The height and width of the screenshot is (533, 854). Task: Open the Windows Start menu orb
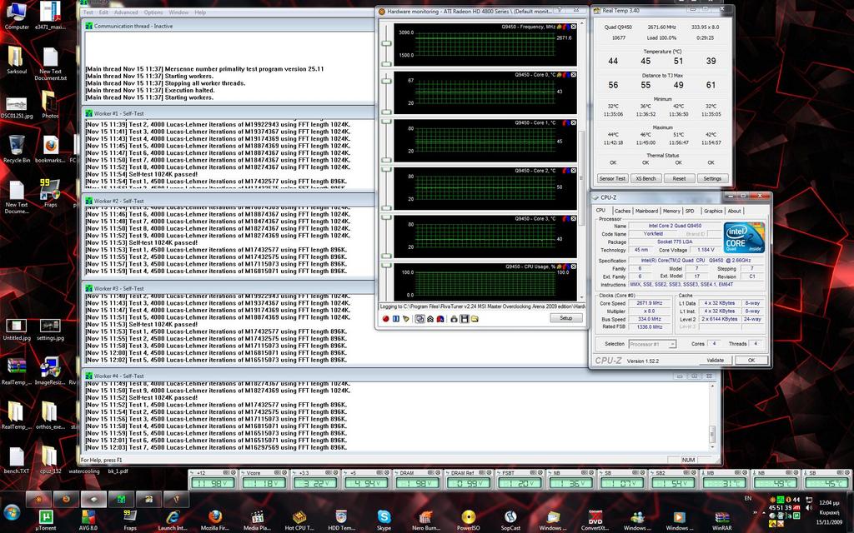tap(12, 513)
